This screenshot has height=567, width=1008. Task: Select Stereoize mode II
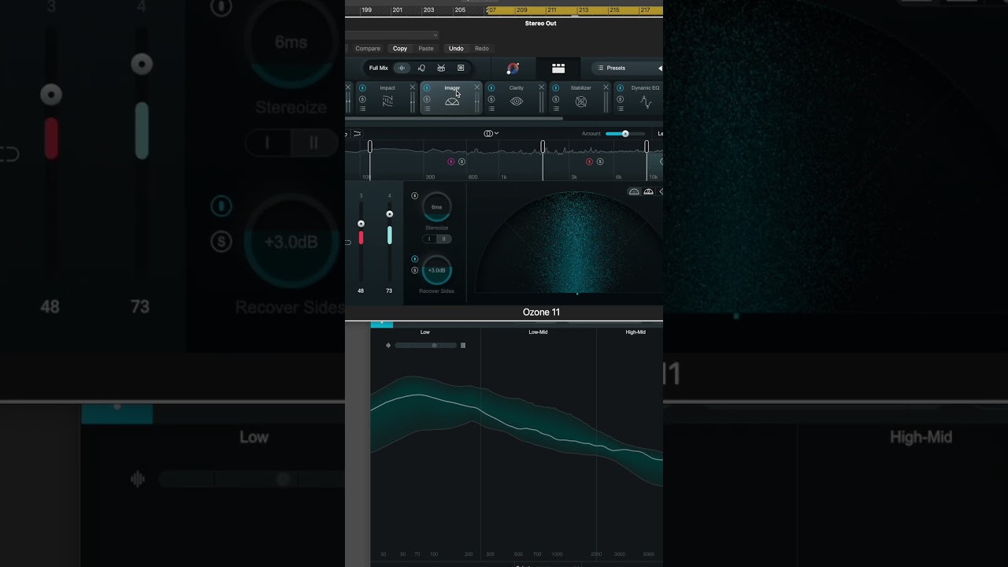(x=444, y=239)
